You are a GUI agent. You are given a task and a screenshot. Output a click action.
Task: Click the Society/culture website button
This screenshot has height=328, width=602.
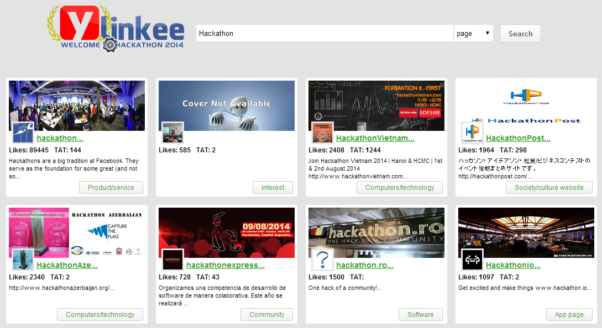tap(549, 188)
